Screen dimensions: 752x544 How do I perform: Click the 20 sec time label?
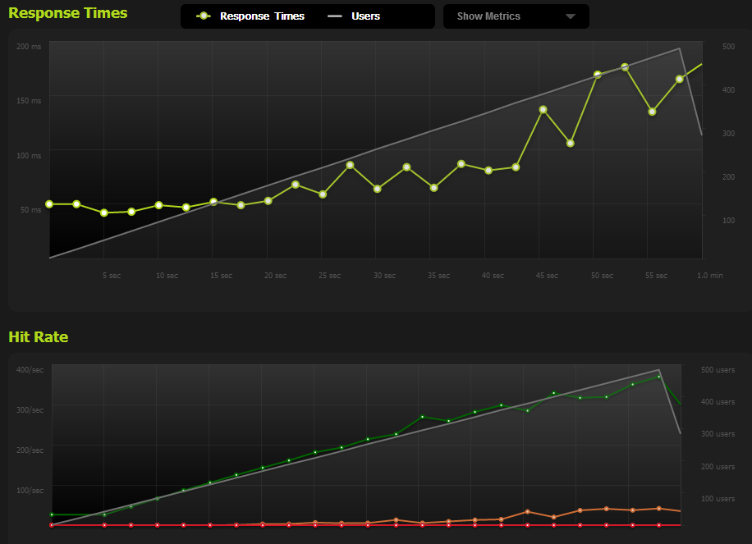point(275,276)
